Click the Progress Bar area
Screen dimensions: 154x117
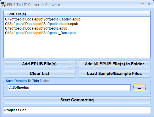tap(77, 110)
